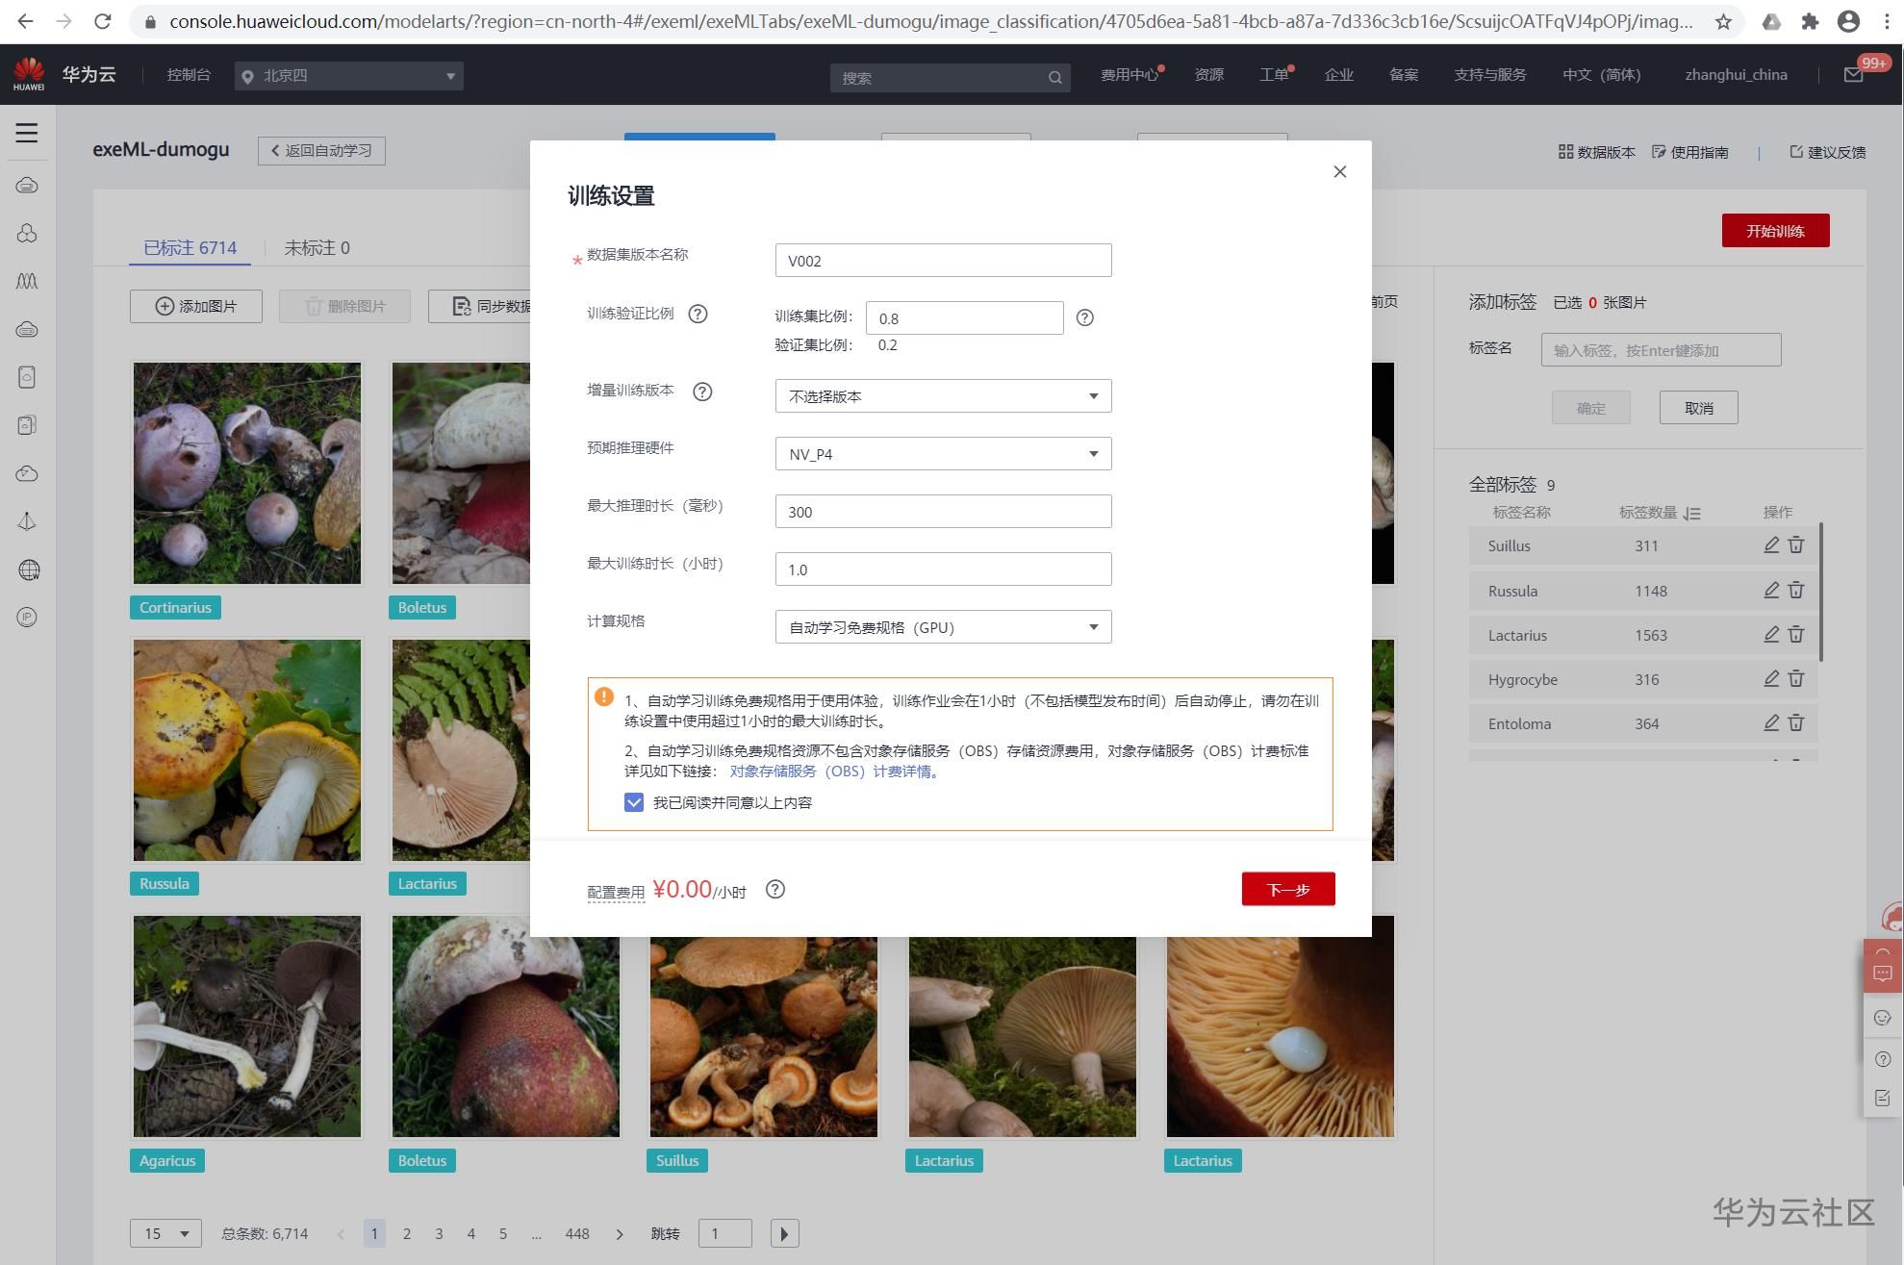This screenshot has height=1265, width=1904.
Task: Delete the Suillus label
Action: [x=1796, y=545]
